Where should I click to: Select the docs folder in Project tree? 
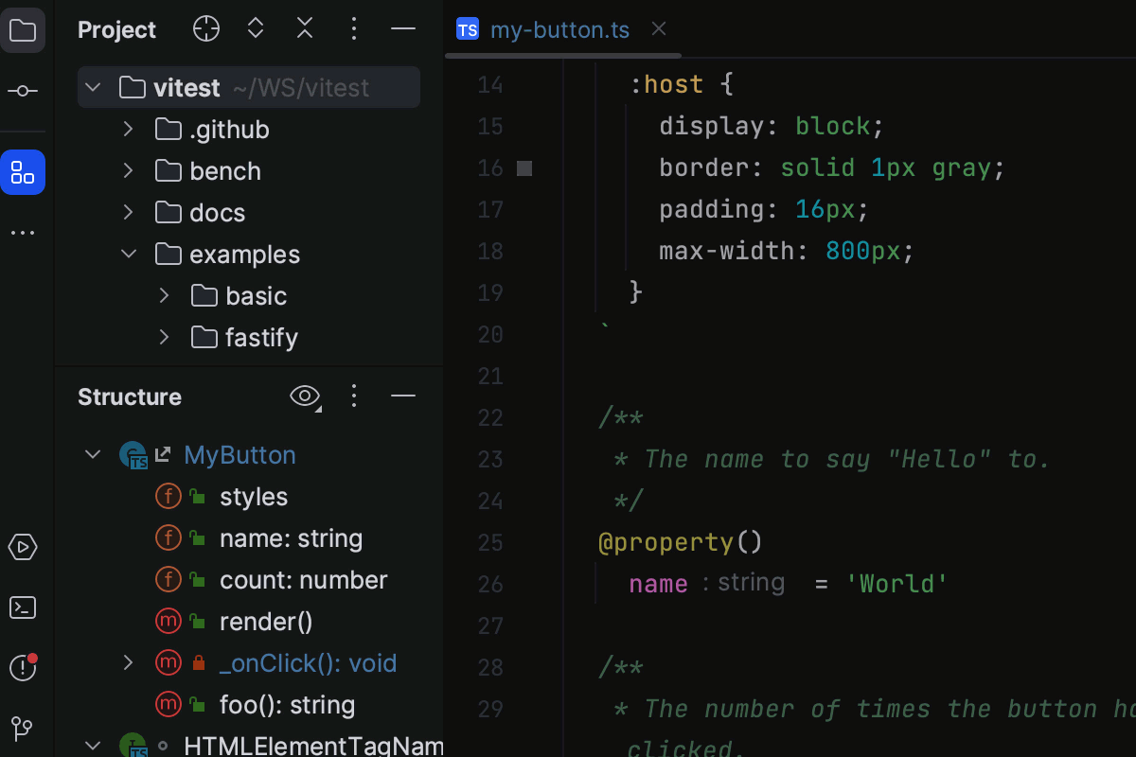217,212
